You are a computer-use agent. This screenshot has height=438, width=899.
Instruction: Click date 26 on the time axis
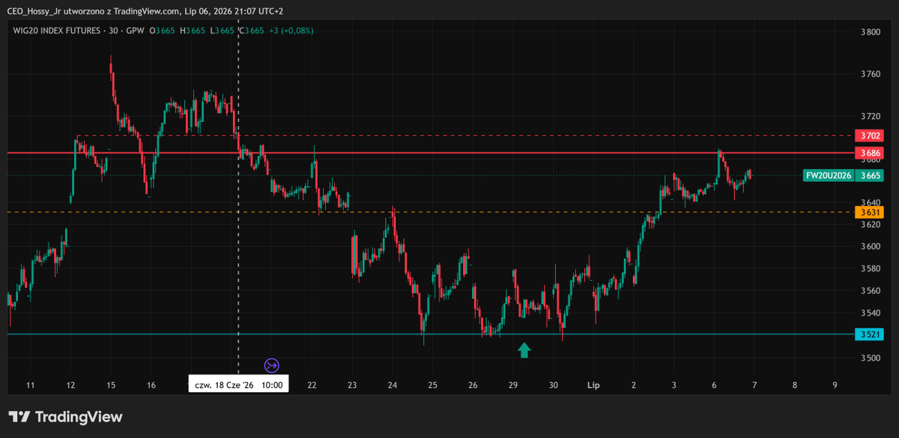473,386
